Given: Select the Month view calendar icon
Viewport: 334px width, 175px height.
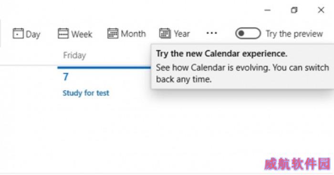Looking at the screenshot, I should point(113,34).
